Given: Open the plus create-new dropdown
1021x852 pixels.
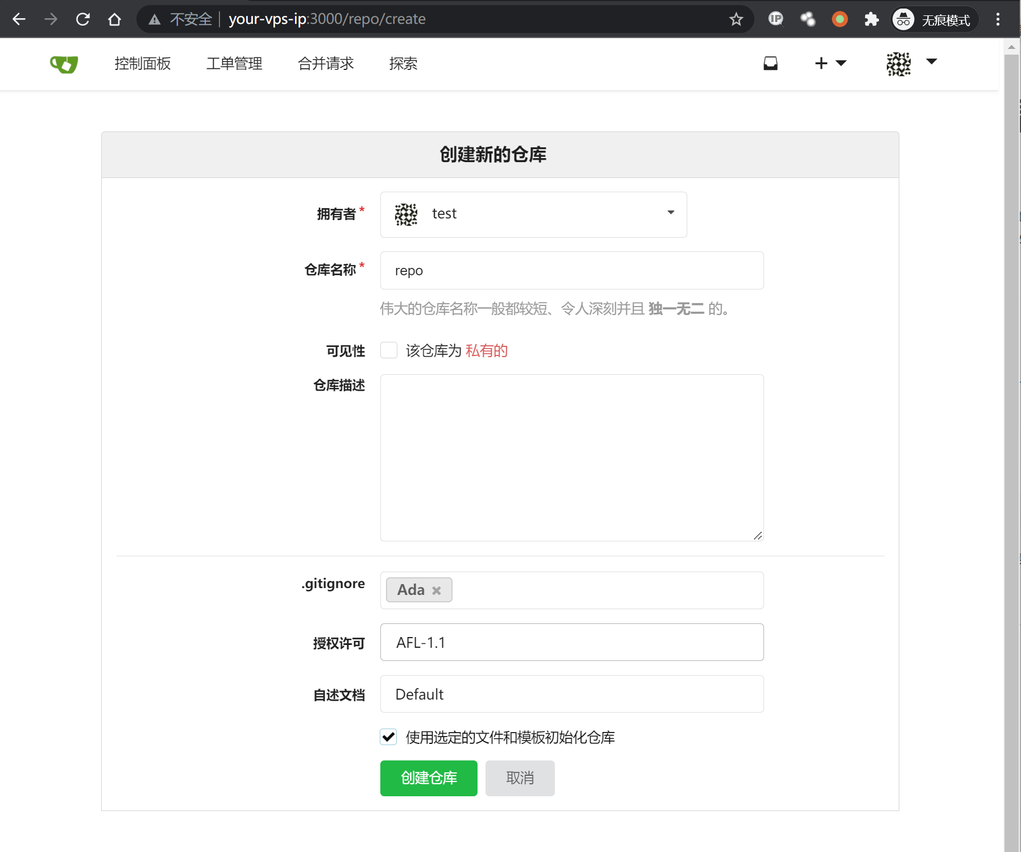Looking at the screenshot, I should (x=830, y=63).
